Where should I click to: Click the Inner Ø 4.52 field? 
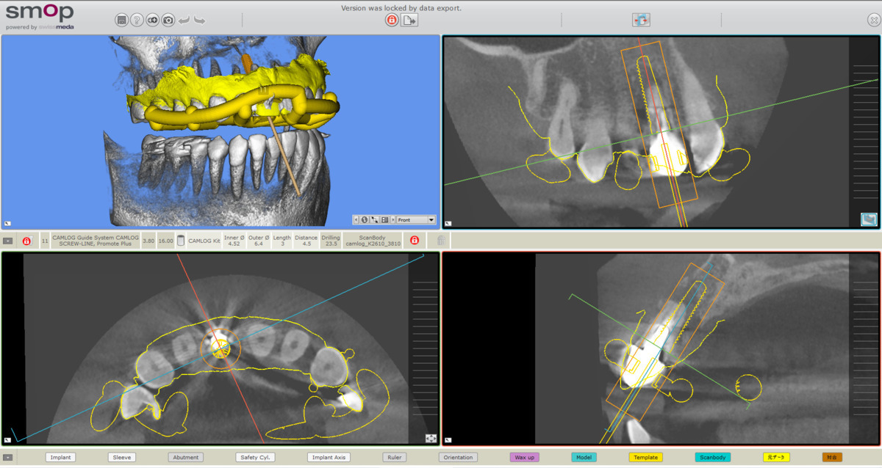pyautogui.click(x=234, y=241)
